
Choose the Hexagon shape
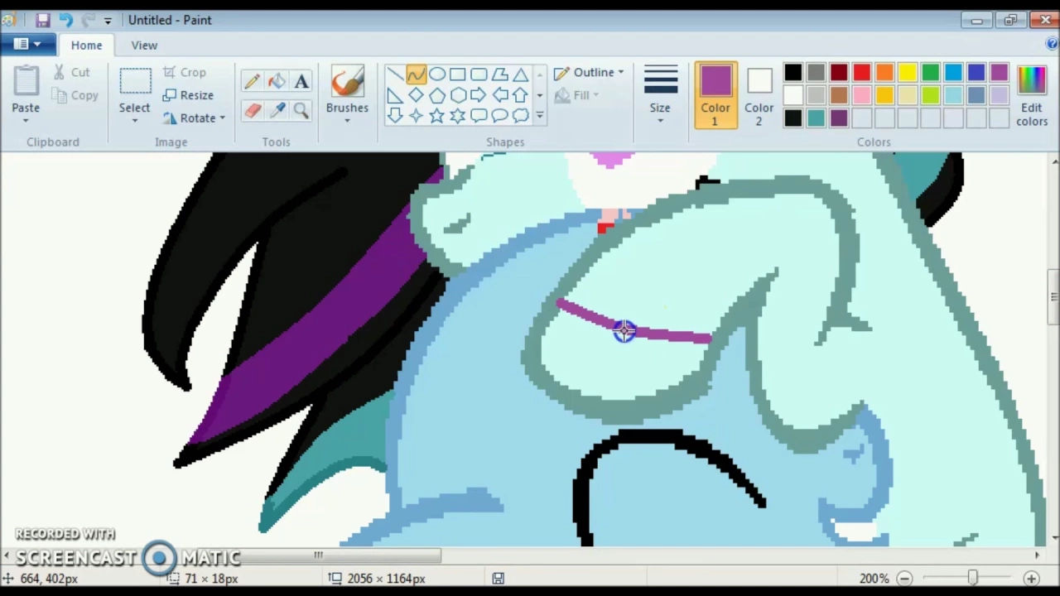(457, 95)
